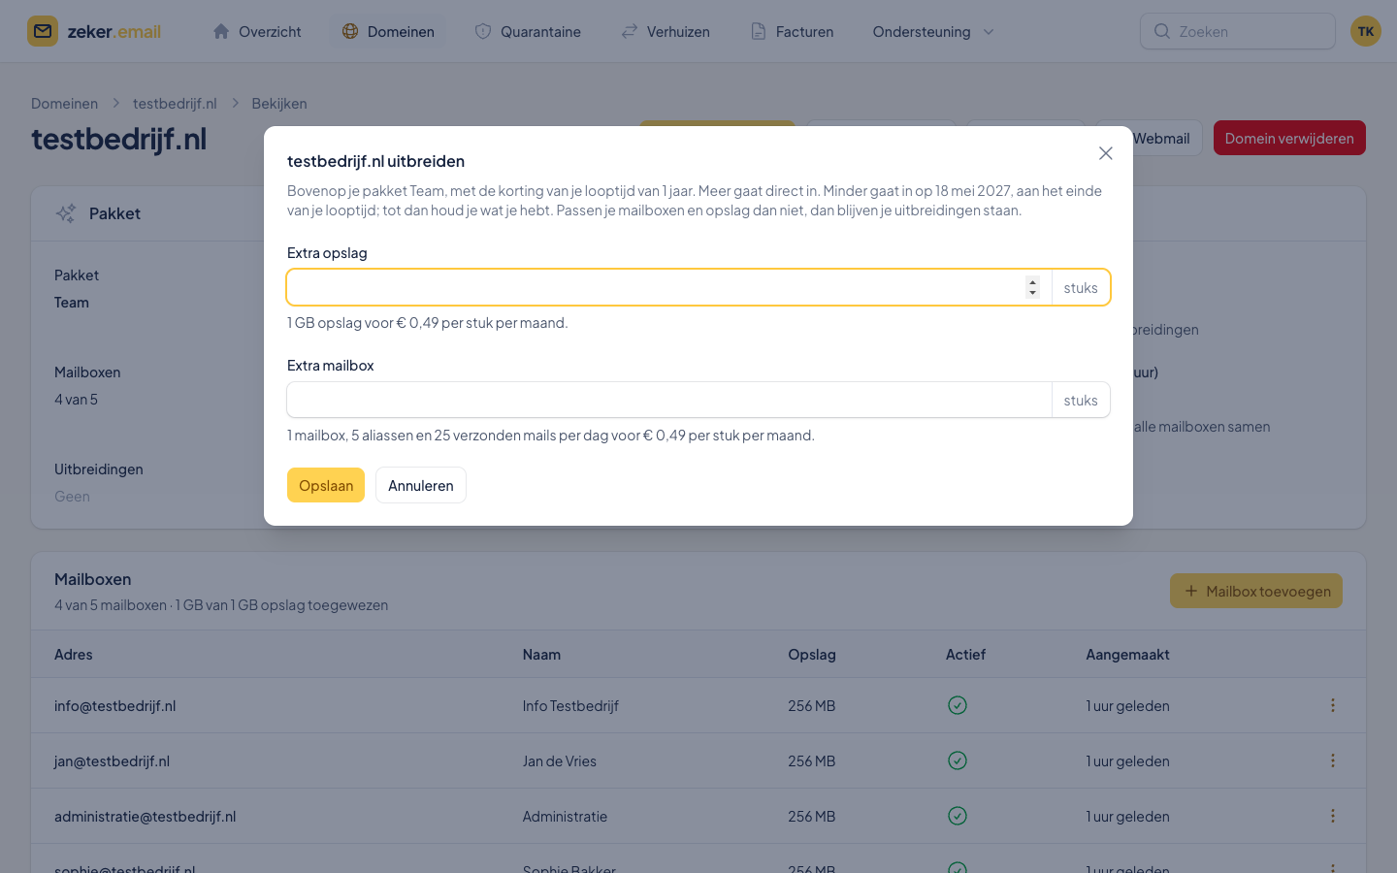Viewport: 1397px width, 873px height.
Task: Navigate to the Domeinen breadcrumb
Action: pyautogui.click(x=64, y=104)
